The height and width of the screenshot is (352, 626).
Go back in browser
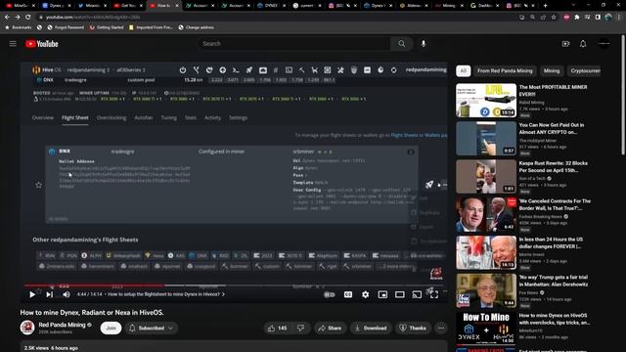(x=7, y=18)
